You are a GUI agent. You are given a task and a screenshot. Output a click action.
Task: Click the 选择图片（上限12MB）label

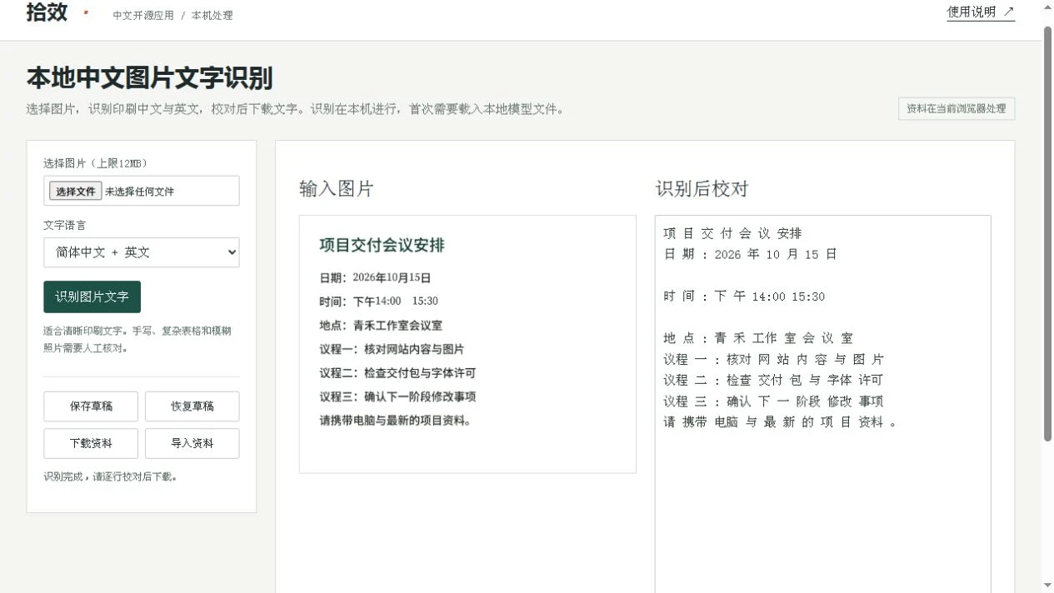point(96,163)
